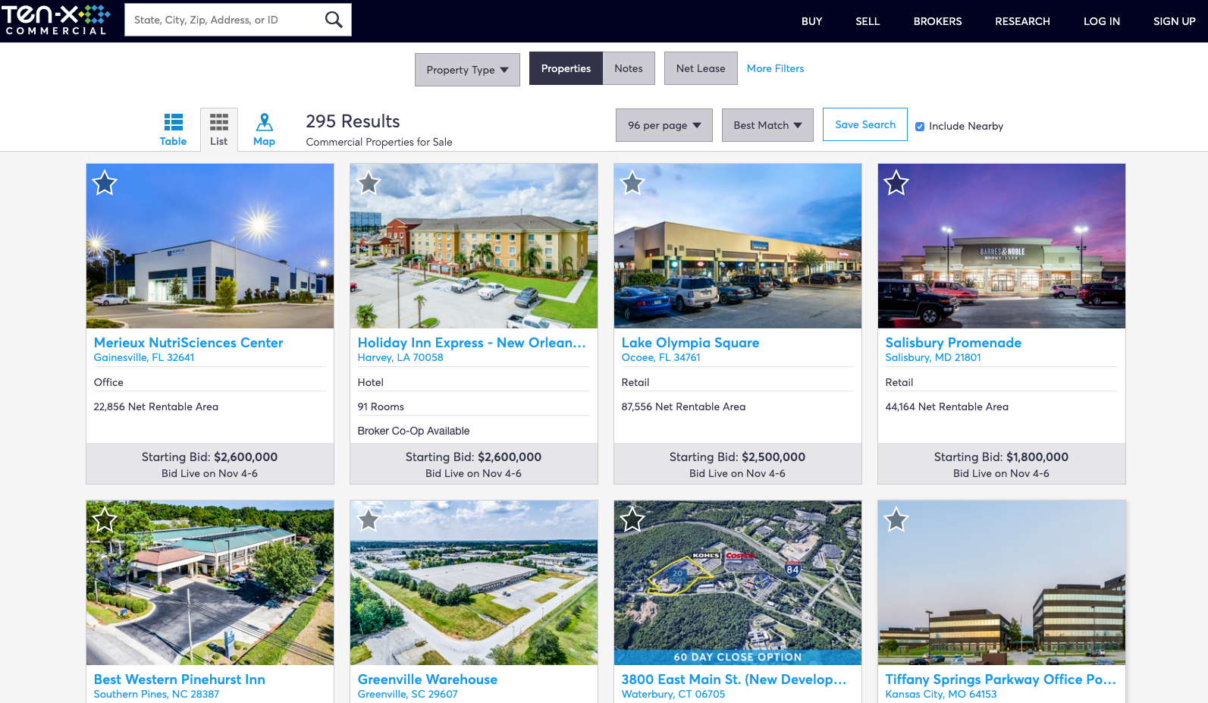Favorite the Salisbury Promenade star

[896, 183]
